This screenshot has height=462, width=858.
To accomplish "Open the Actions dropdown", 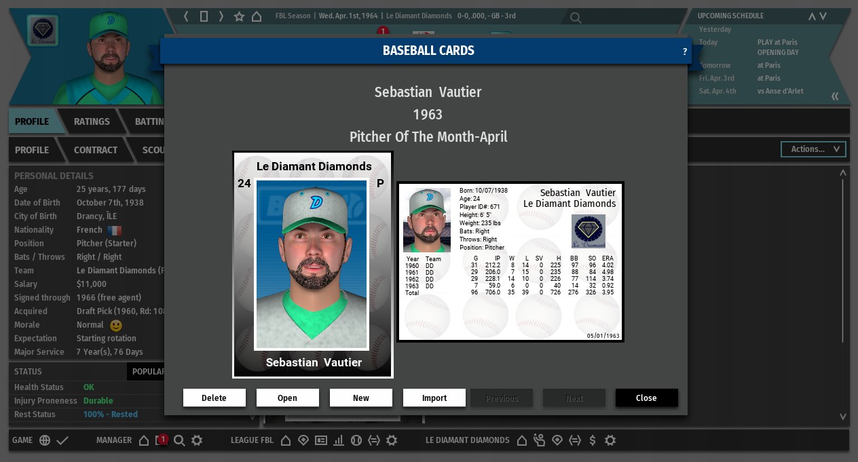I will [x=815, y=149].
